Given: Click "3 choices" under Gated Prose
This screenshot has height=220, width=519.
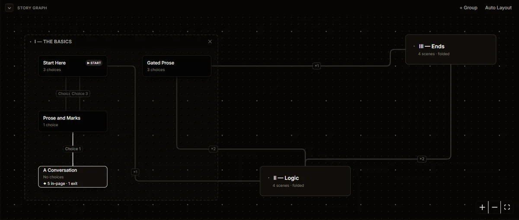Looking at the screenshot, I should click(156, 70).
